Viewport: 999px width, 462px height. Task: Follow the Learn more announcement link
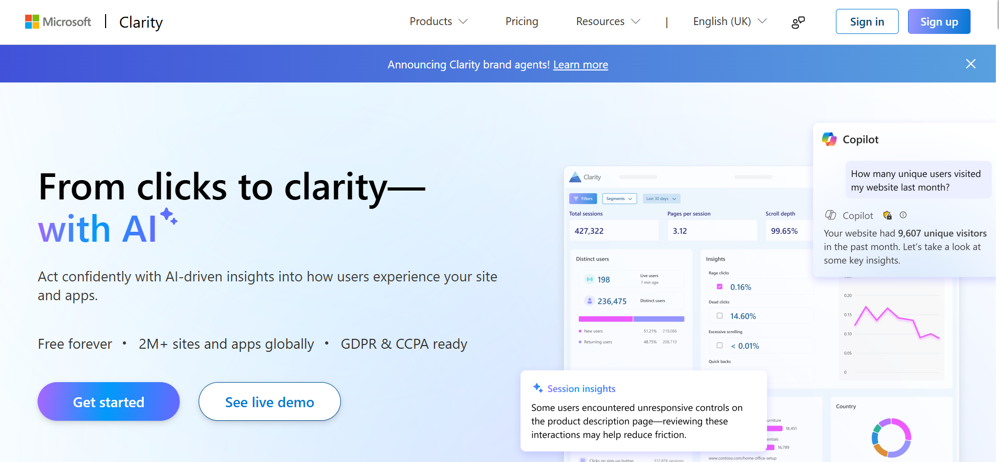[x=580, y=65]
